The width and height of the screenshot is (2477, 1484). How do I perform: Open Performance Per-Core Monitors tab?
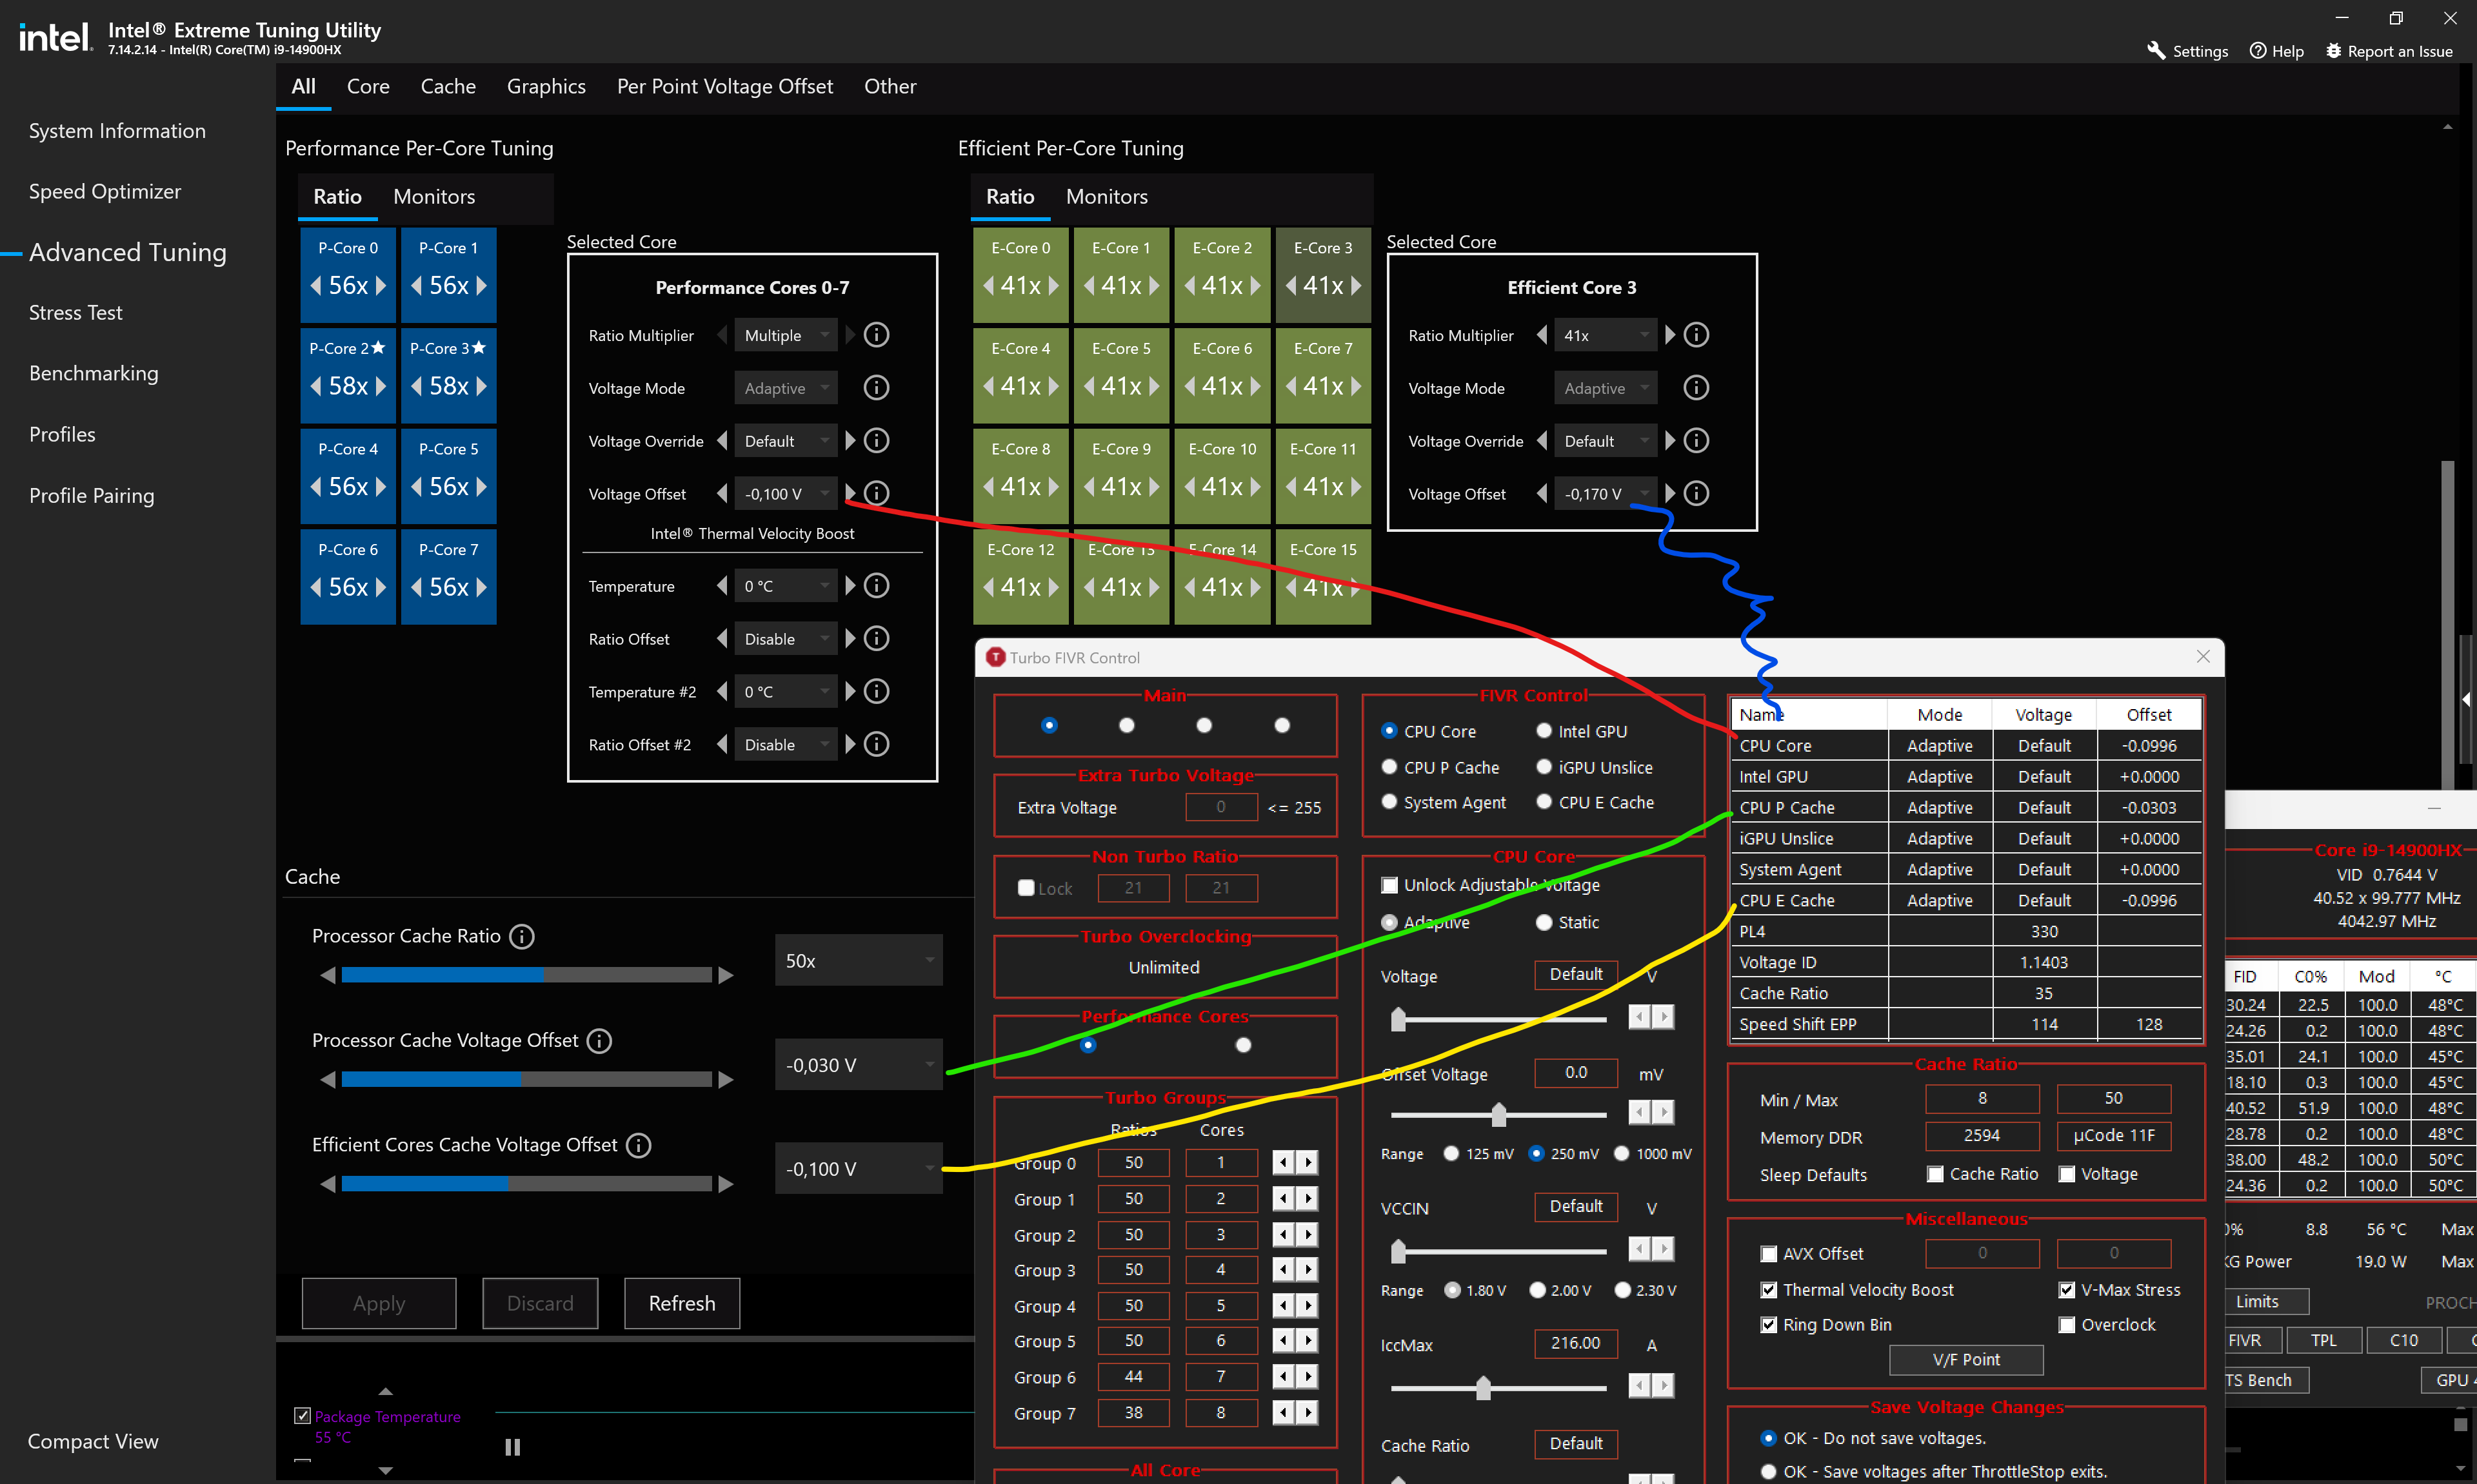tap(434, 197)
